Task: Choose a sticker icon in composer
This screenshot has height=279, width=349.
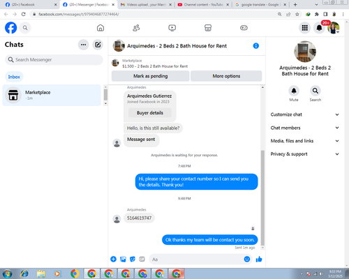Action: (133, 259)
